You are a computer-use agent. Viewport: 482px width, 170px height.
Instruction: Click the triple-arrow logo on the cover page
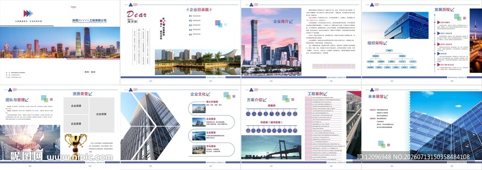[x=28, y=13]
